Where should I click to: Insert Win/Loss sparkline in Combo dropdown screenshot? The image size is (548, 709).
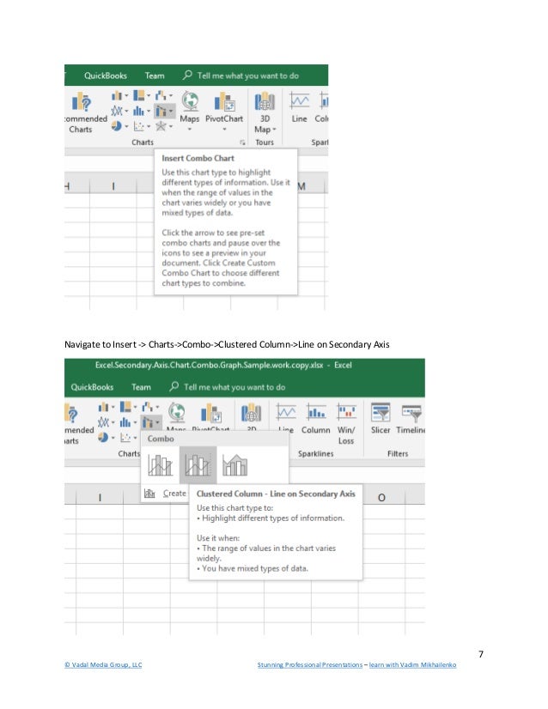[x=346, y=424]
